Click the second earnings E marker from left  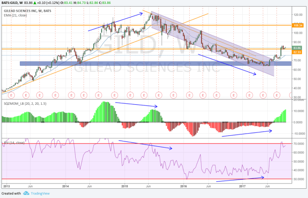tap(26, 94)
